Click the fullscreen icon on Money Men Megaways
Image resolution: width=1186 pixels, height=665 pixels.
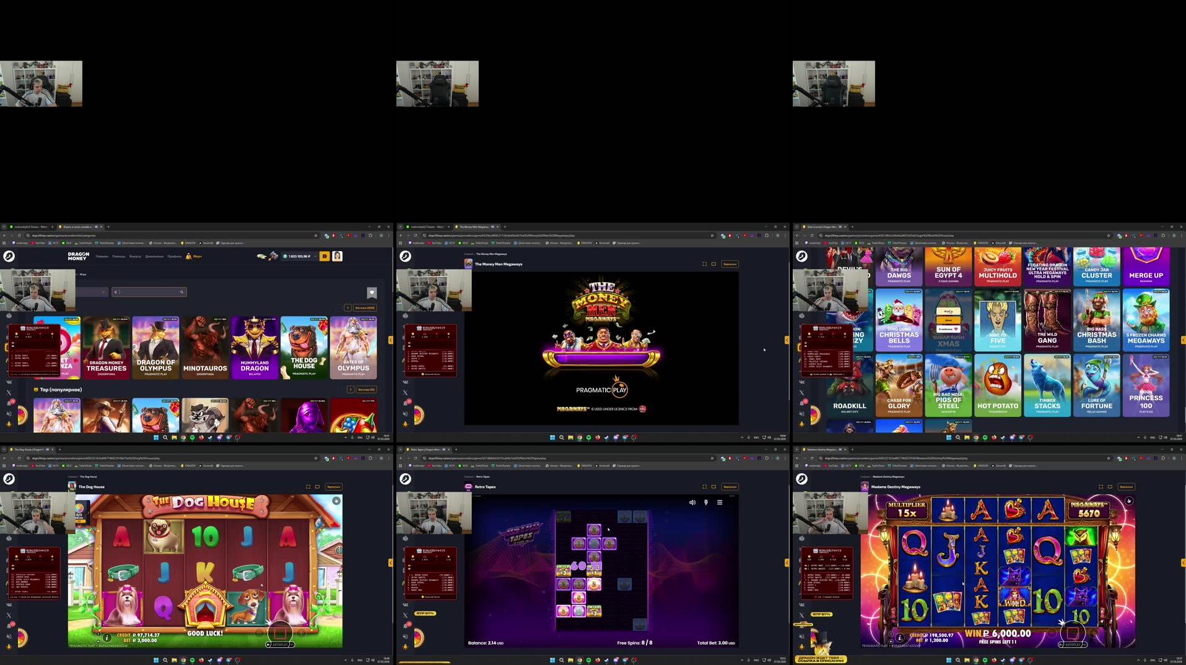705,264
